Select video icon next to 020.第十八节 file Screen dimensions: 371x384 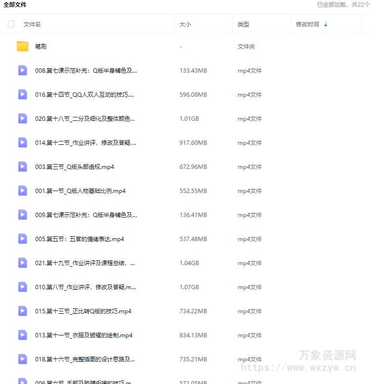[23, 118]
